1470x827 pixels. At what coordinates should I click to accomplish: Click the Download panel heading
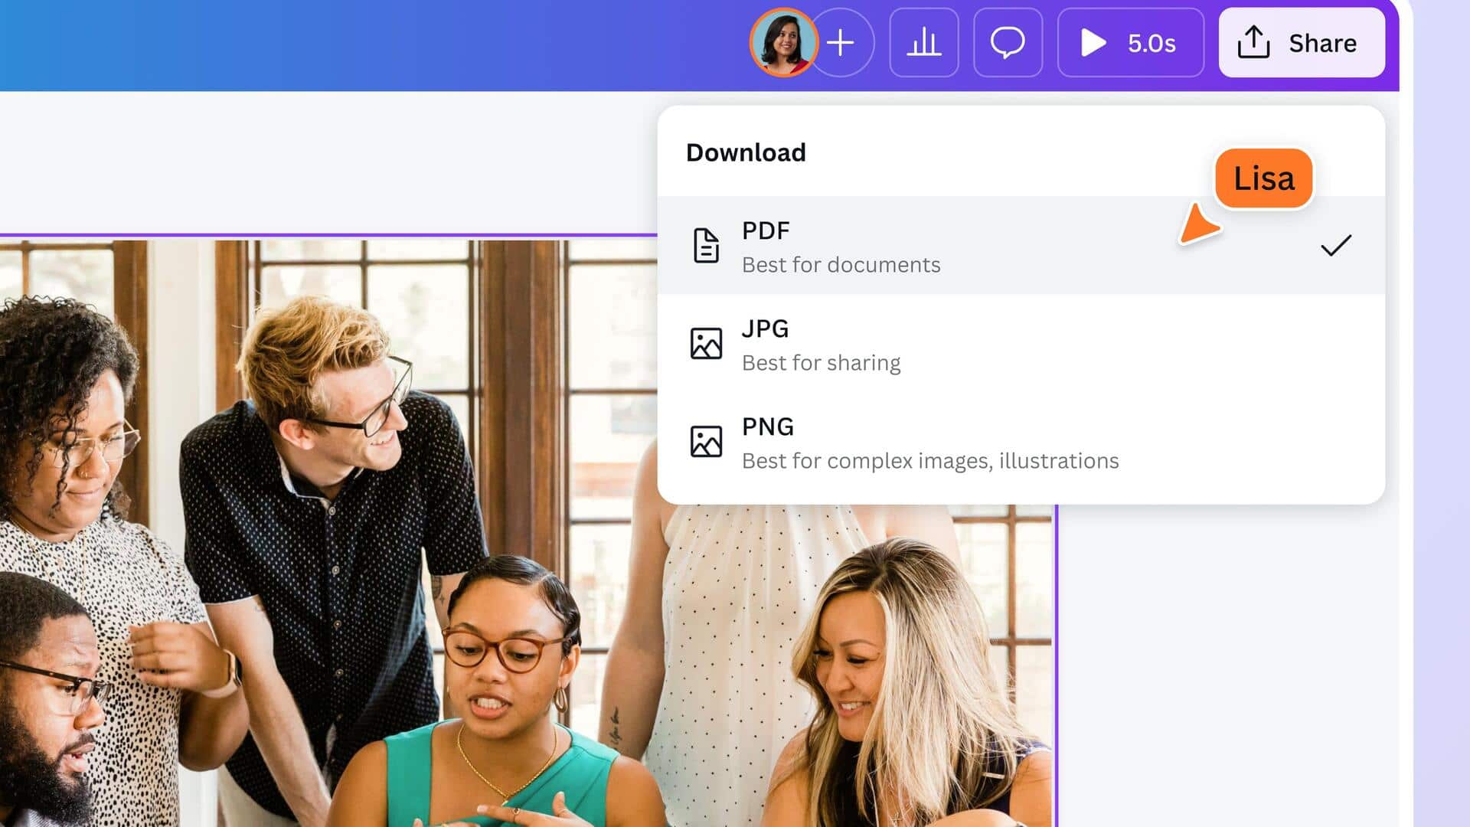pyautogui.click(x=745, y=152)
